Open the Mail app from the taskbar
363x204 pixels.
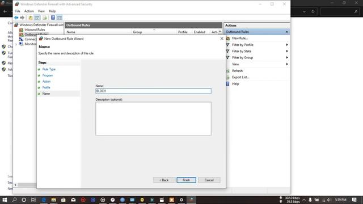(73, 199)
